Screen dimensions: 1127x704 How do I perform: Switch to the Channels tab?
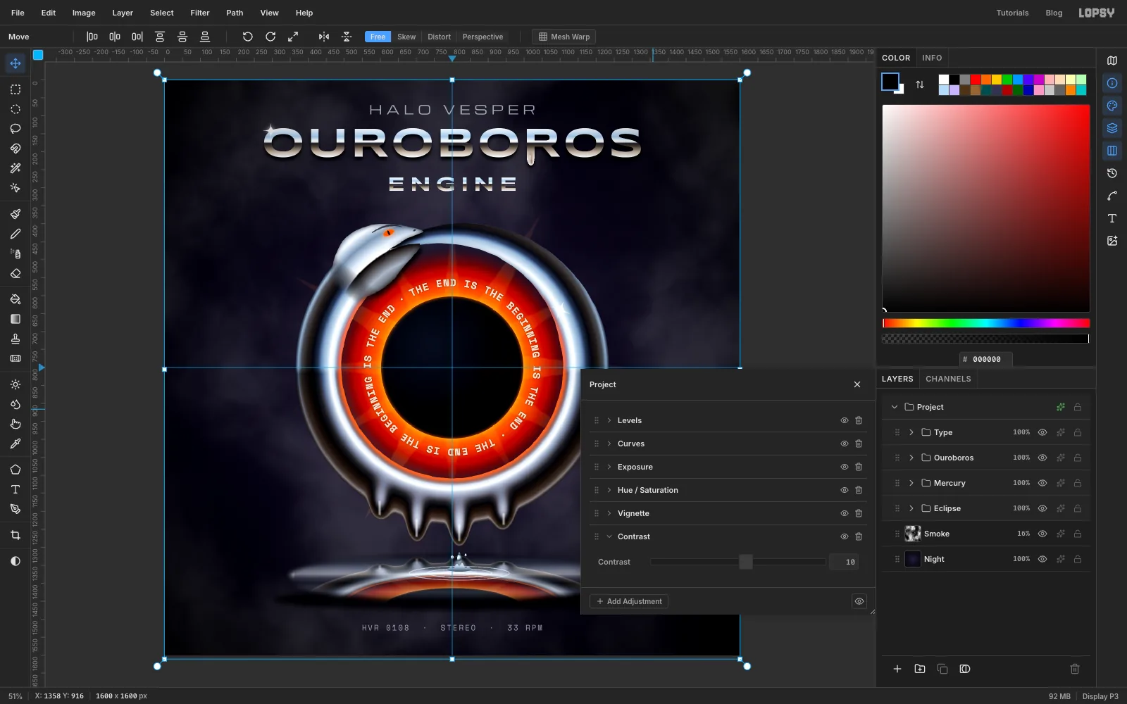948,379
